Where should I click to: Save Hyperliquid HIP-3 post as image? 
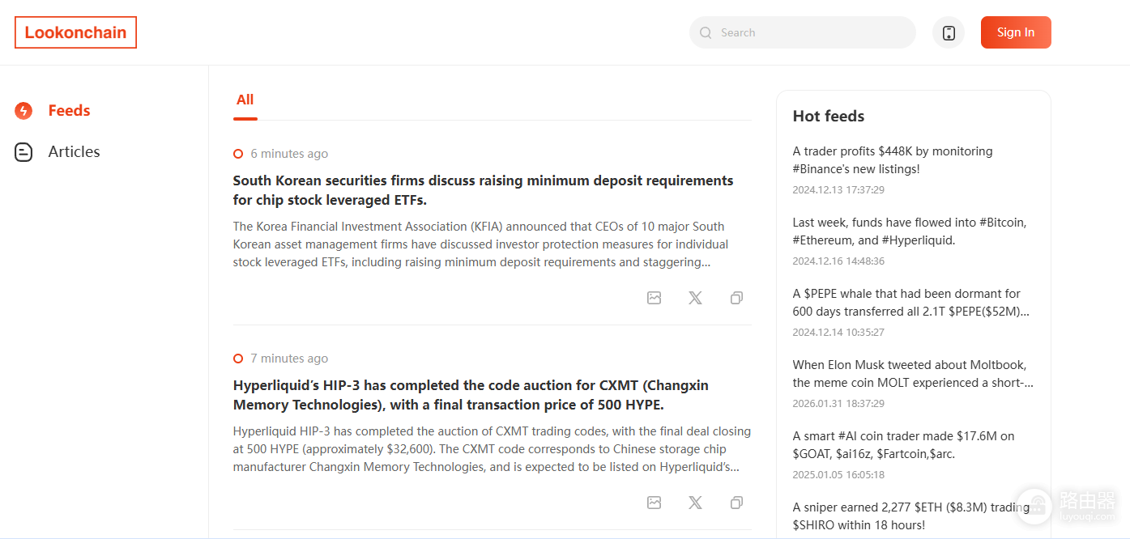pyautogui.click(x=655, y=503)
